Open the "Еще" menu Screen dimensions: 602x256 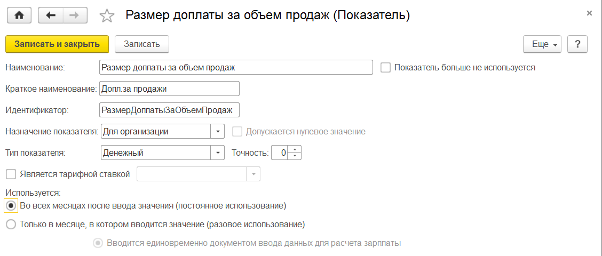(x=543, y=44)
